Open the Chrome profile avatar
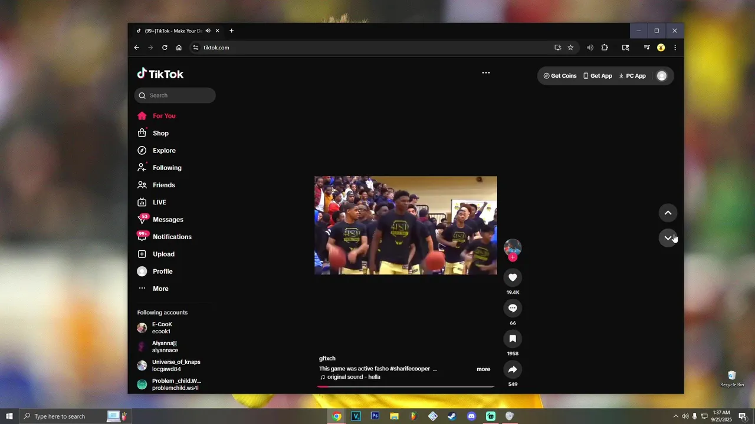The height and width of the screenshot is (424, 755). click(x=661, y=48)
